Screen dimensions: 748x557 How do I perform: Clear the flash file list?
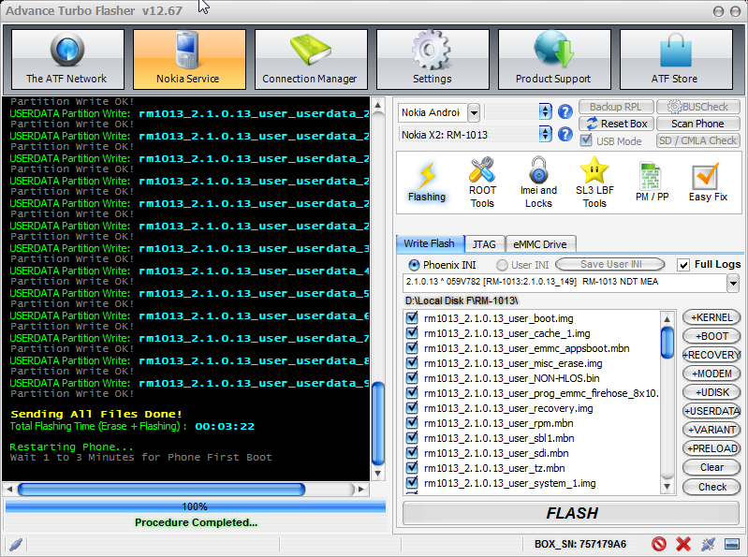(x=711, y=467)
